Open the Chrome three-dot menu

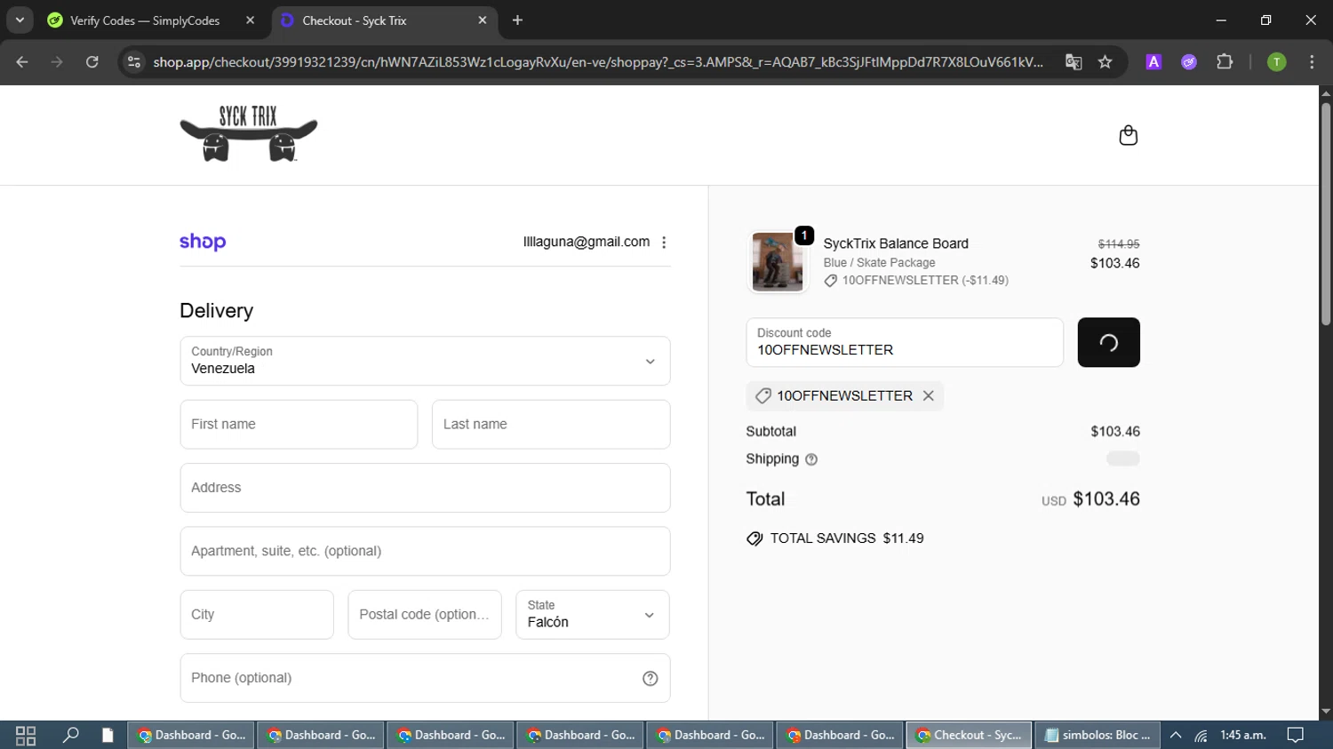pos(1312,61)
